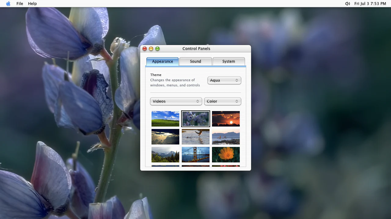Click the date and time clock

tap(370, 4)
